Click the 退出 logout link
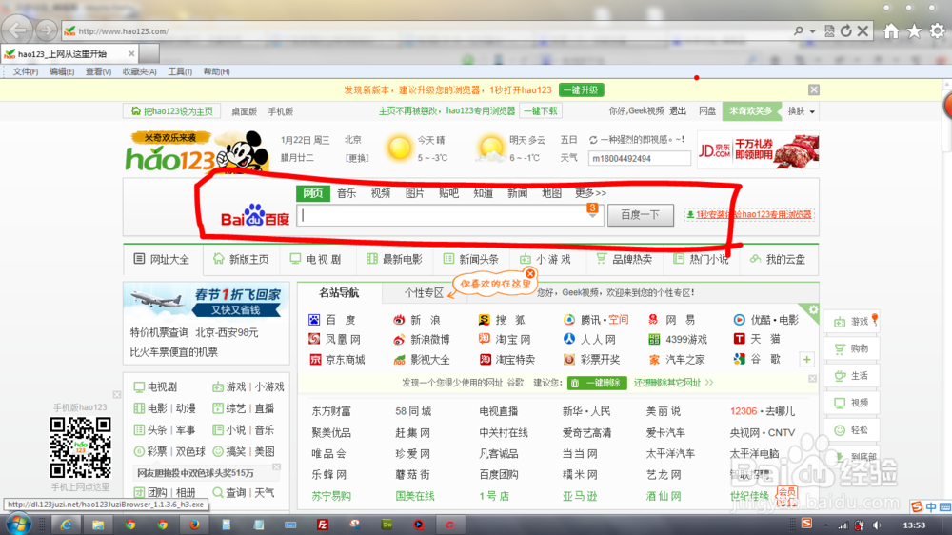The height and width of the screenshot is (535, 952). pyautogui.click(x=678, y=111)
